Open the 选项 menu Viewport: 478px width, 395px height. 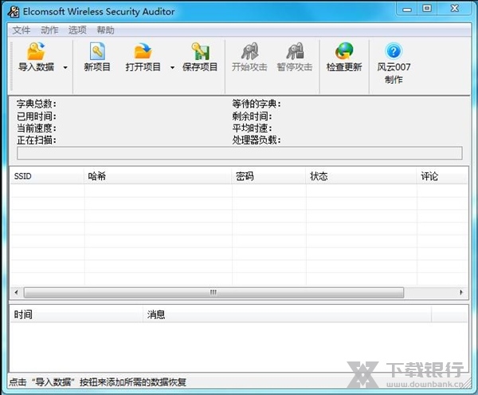click(77, 30)
